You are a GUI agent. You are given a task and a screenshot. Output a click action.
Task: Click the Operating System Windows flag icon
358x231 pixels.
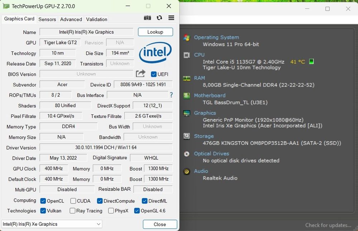point(187,38)
